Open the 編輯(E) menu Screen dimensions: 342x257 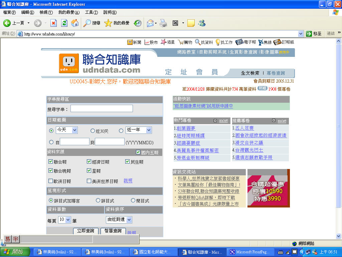(x=28, y=12)
